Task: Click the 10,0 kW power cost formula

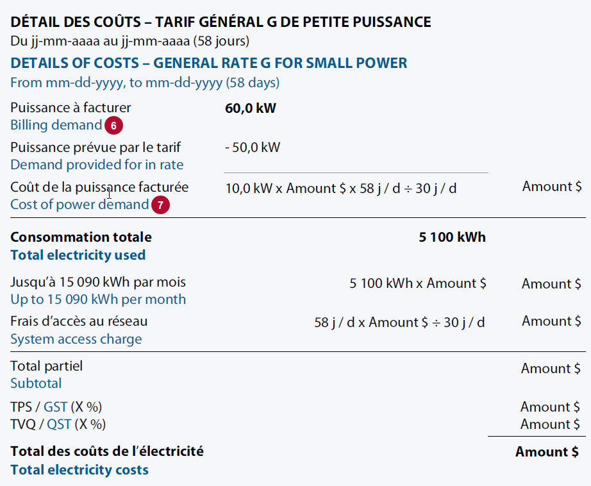Action: pos(340,189)
